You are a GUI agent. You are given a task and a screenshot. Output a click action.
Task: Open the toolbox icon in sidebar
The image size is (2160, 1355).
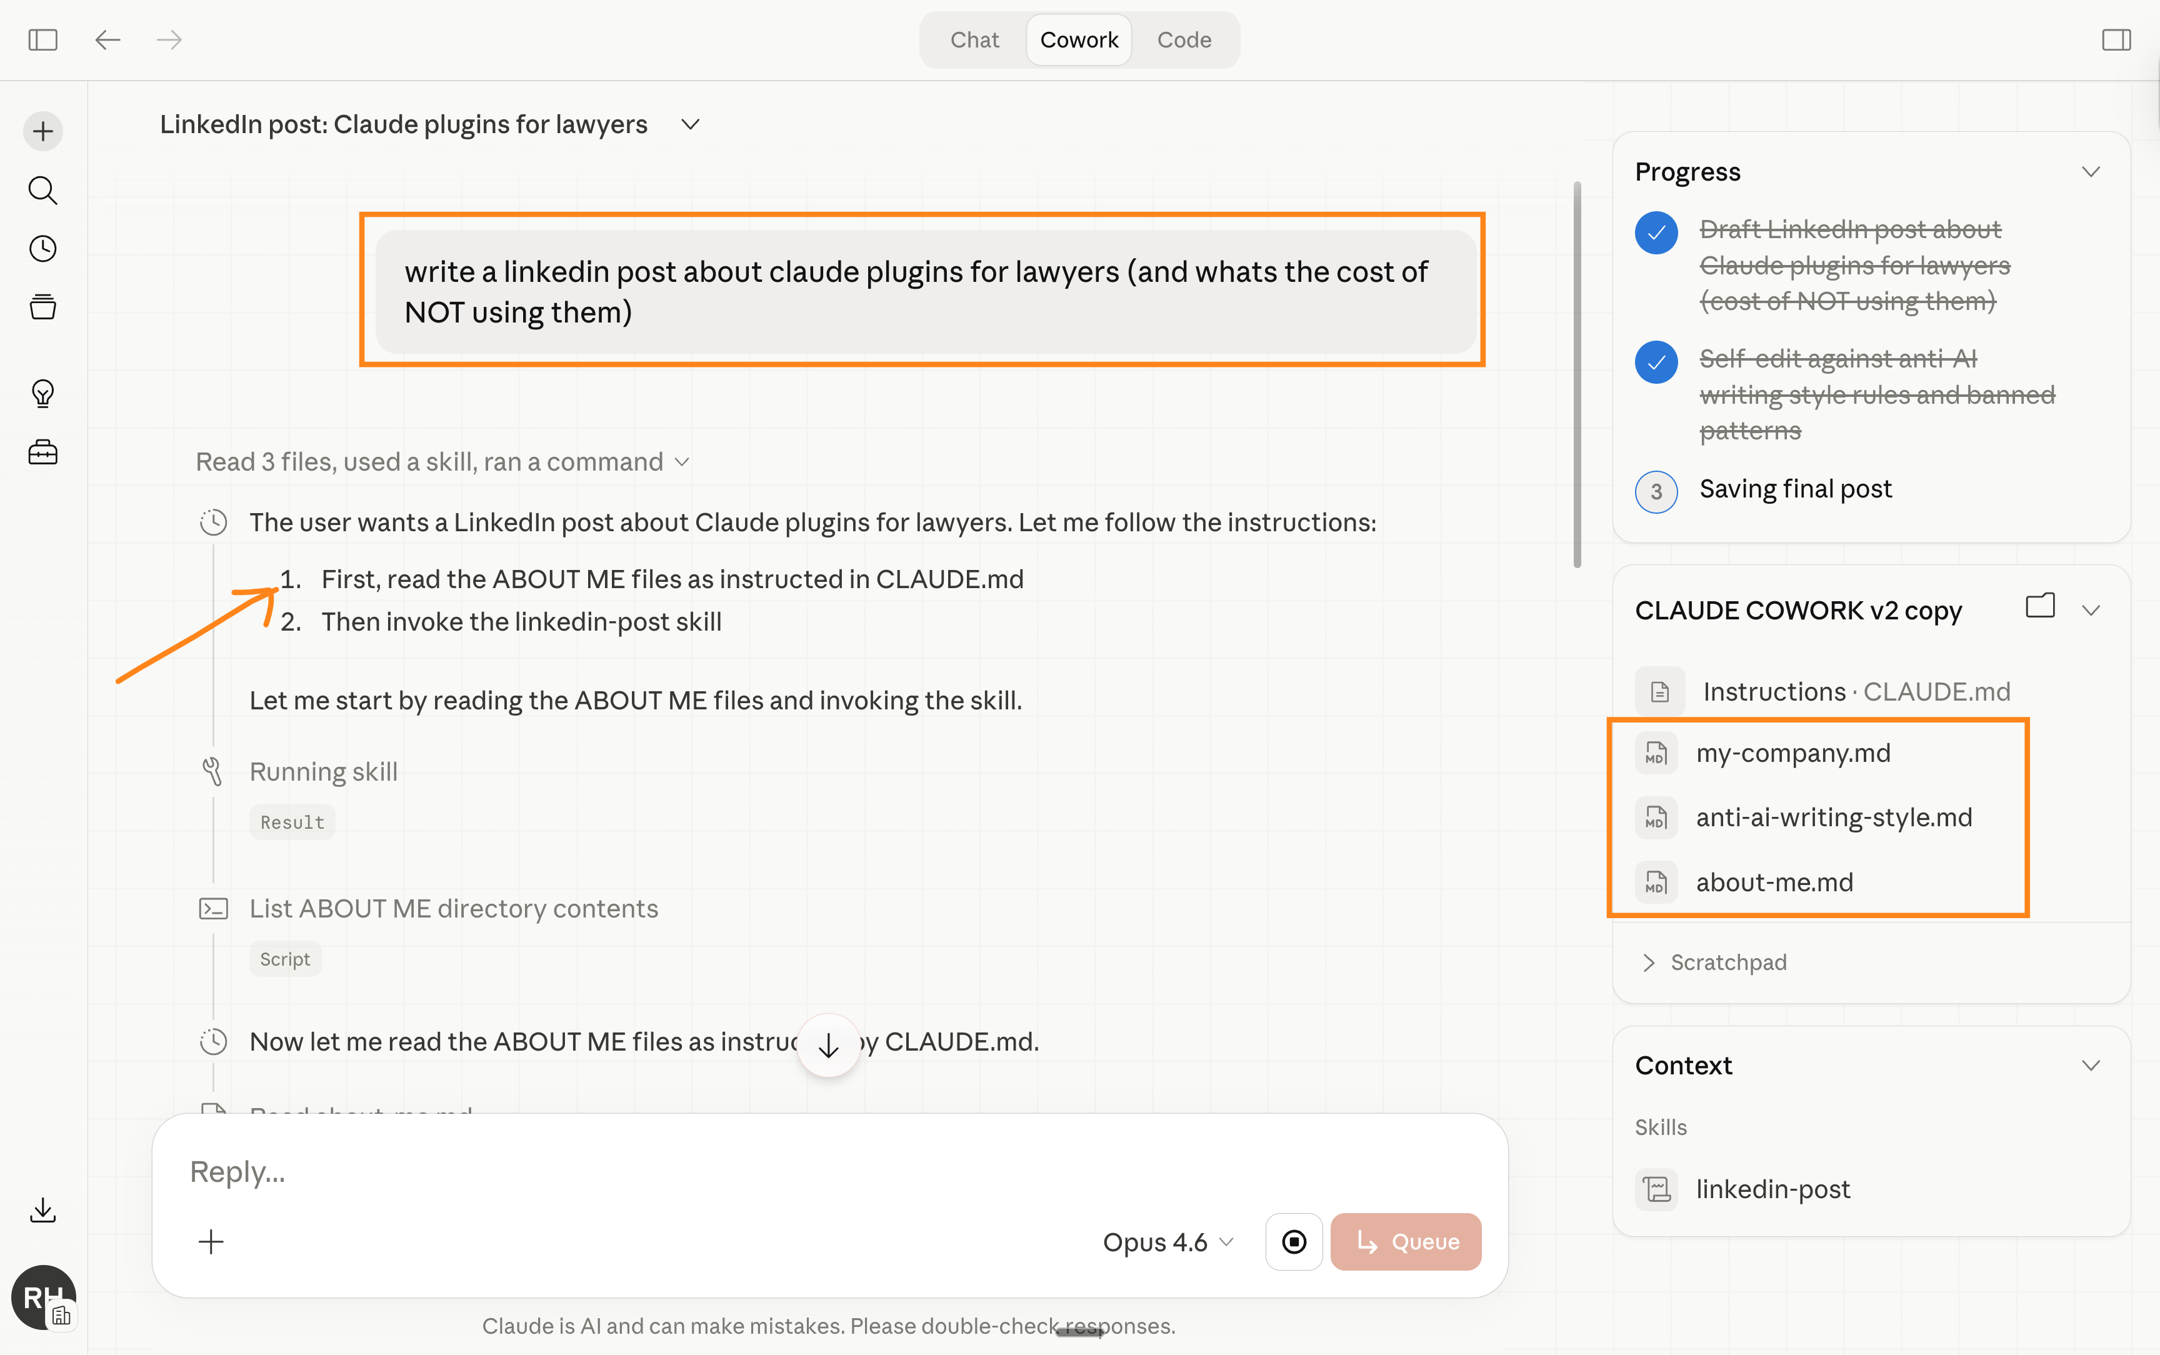(43, 452)
